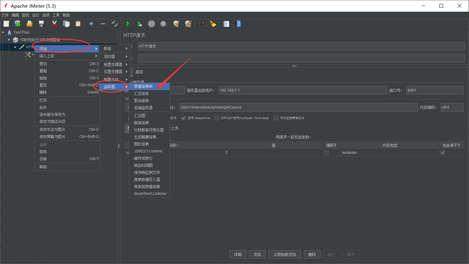This screenshot has height=264, width=469.
Task: Click the 端口号 field showing 8081
Action: [435, 90]
